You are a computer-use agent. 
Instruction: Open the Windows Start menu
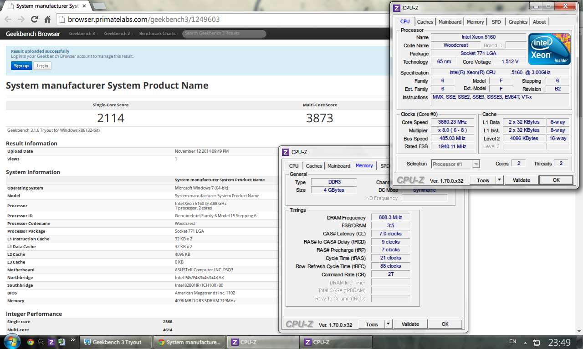click(x=12, y=342)
